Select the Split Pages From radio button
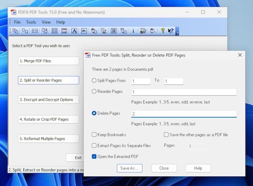The height and width of the screenshot is (186, 253). [x=94, y=81]
